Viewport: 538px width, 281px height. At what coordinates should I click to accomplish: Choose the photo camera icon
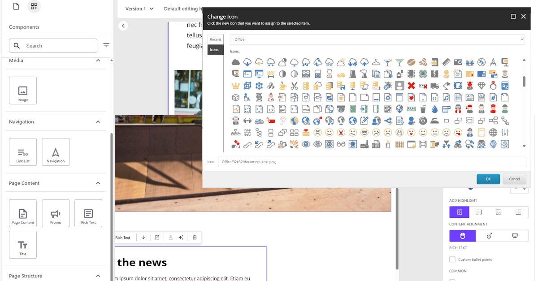click(458, 62)
